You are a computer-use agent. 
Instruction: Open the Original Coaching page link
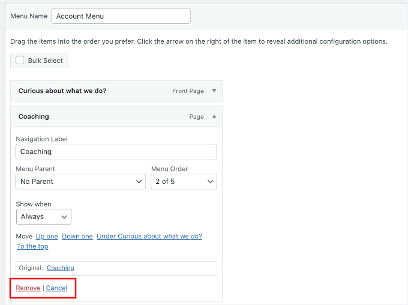tap(61, 268)
